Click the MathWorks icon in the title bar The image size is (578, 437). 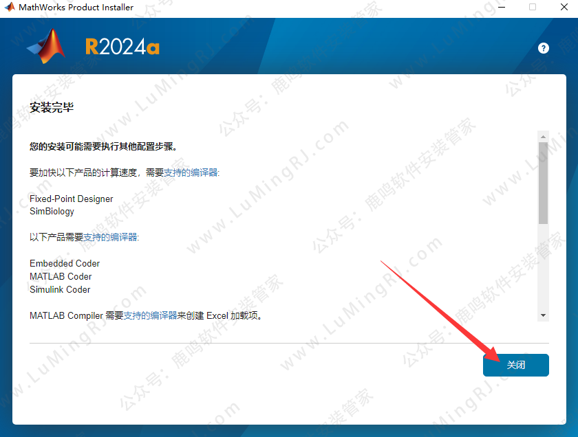[9, 8]
